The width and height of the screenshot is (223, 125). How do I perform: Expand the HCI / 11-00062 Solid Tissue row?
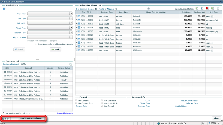tap(77, 16)
